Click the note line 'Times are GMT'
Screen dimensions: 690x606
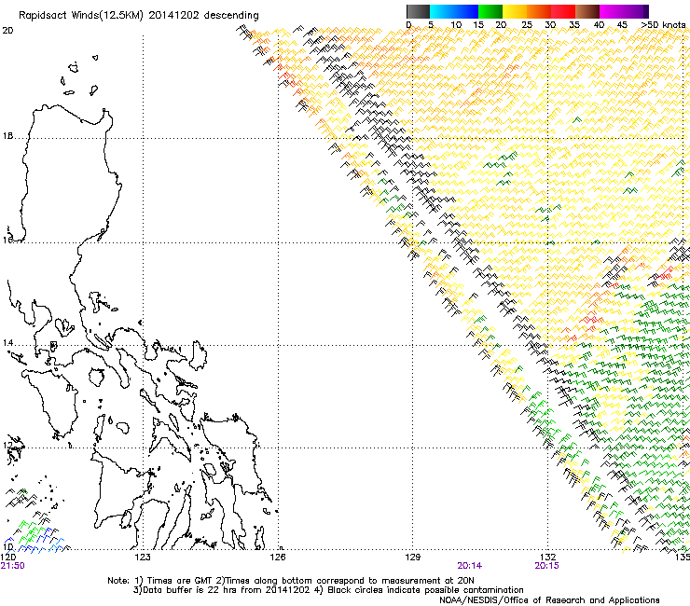179,581
